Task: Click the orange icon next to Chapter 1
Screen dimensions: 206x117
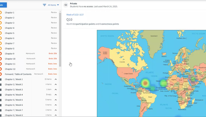Action: point(1,12)
